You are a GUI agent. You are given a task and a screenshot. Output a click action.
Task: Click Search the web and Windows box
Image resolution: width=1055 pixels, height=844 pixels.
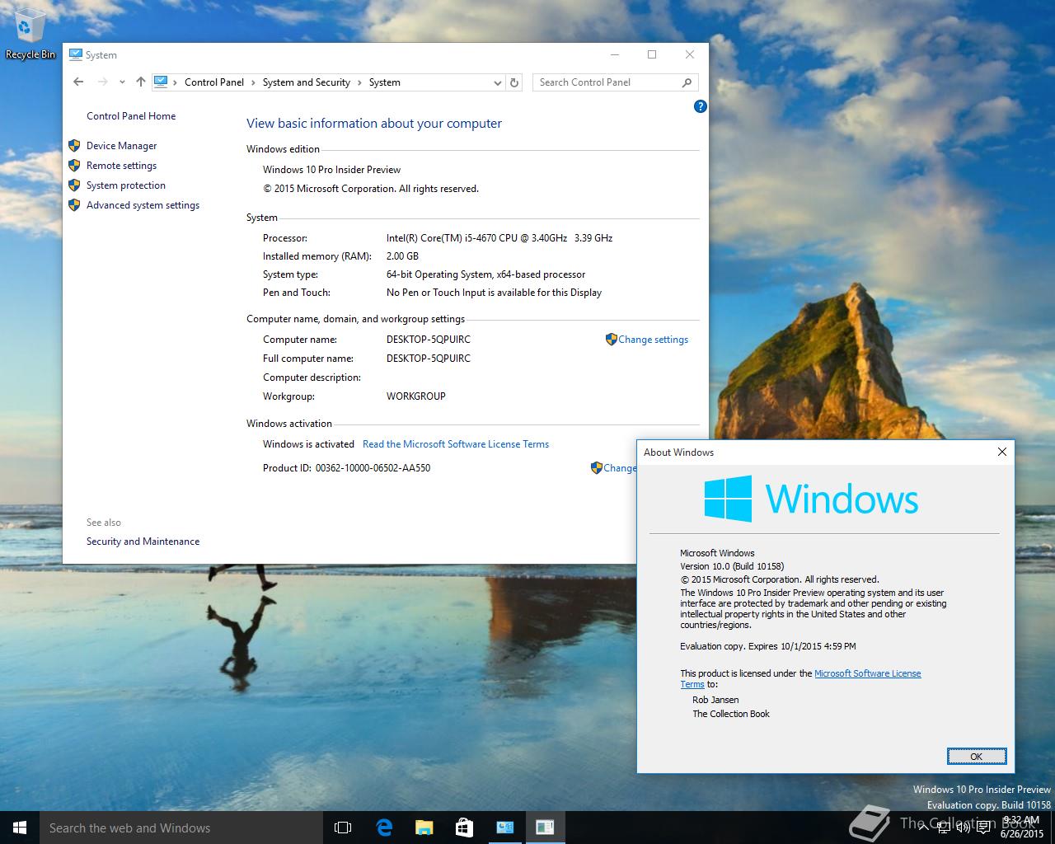coord(181,828)
